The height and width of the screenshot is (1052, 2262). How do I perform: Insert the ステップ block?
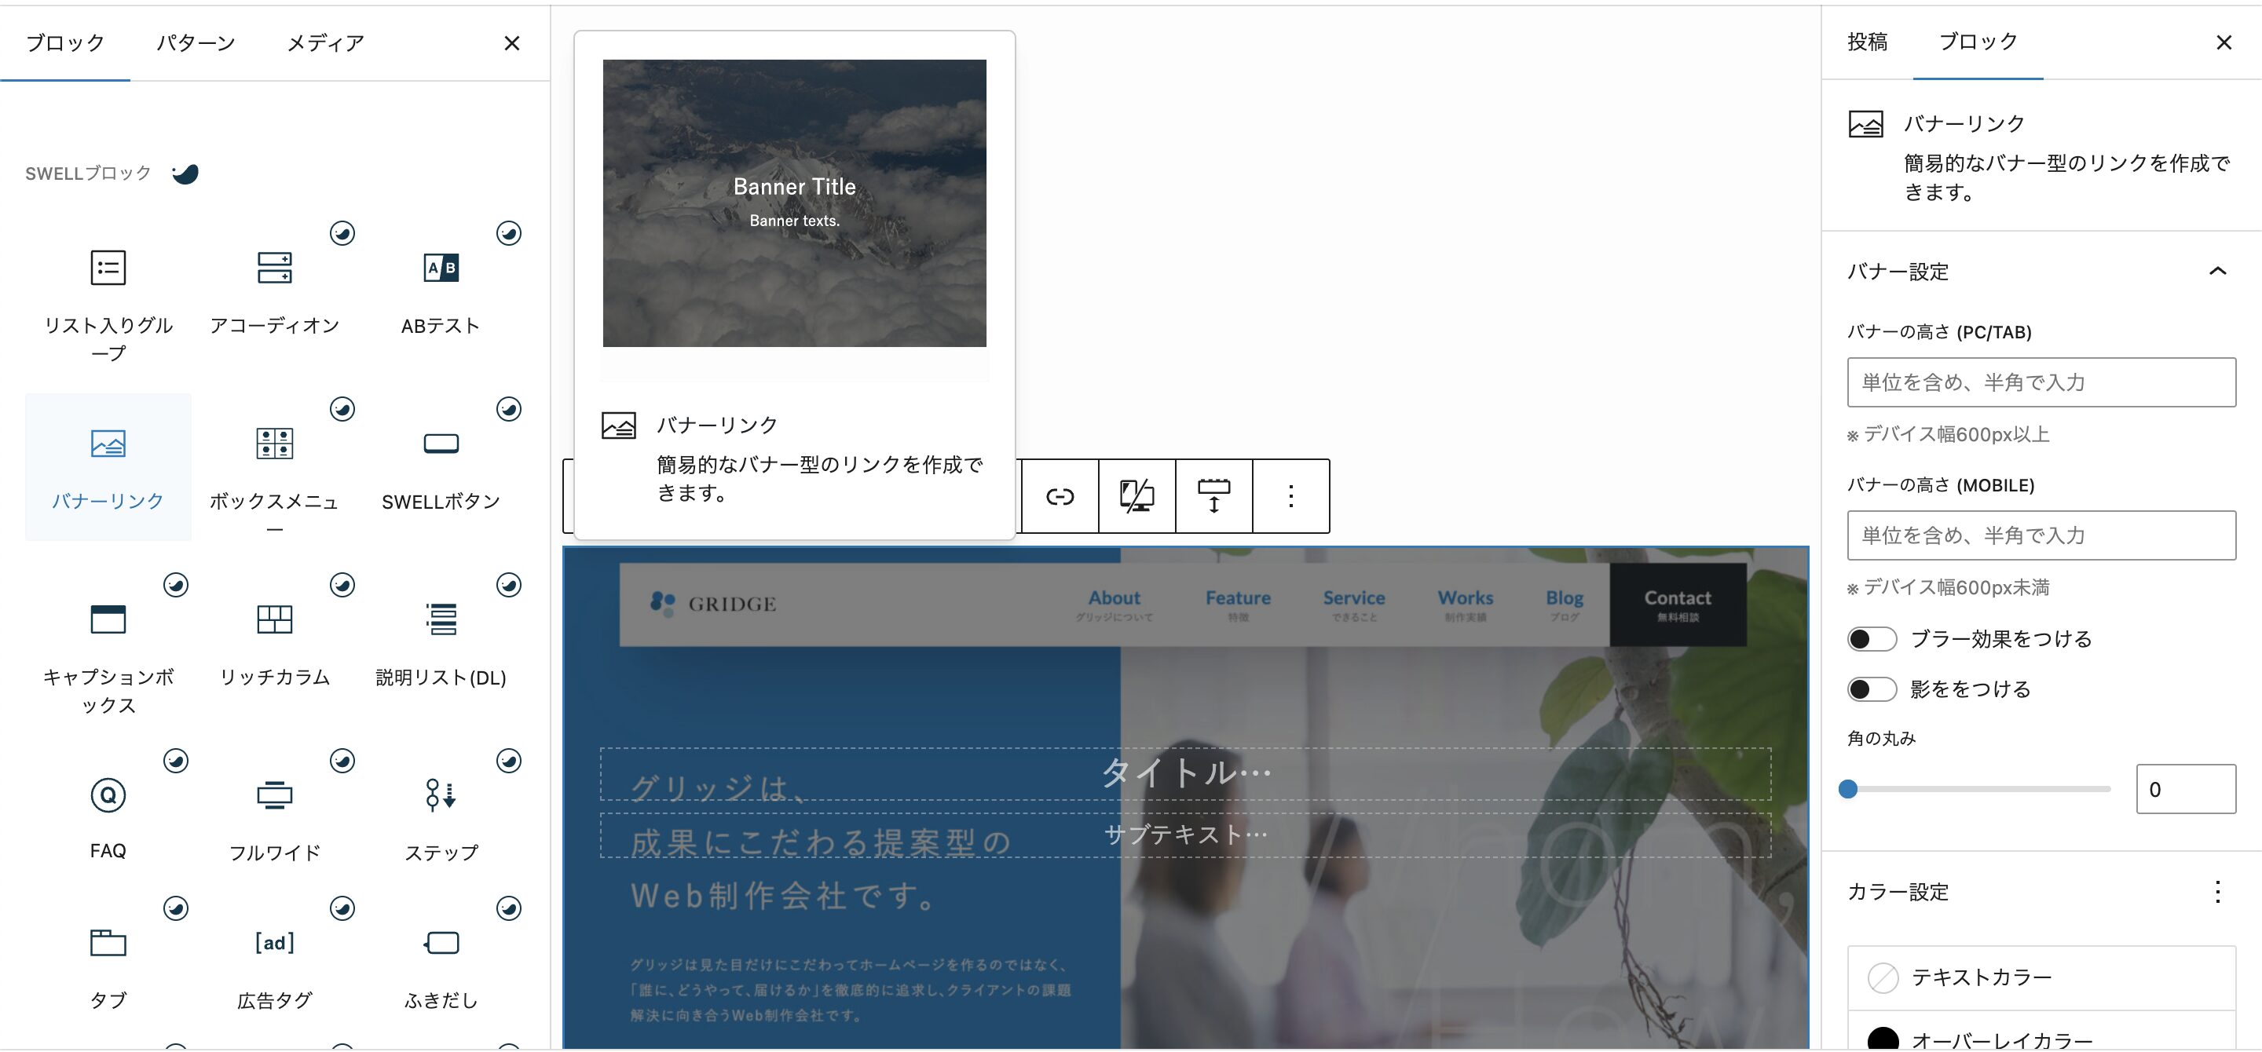pos(440,796)
